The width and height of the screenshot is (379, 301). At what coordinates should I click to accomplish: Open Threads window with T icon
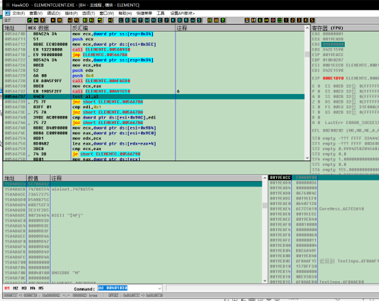140,21
